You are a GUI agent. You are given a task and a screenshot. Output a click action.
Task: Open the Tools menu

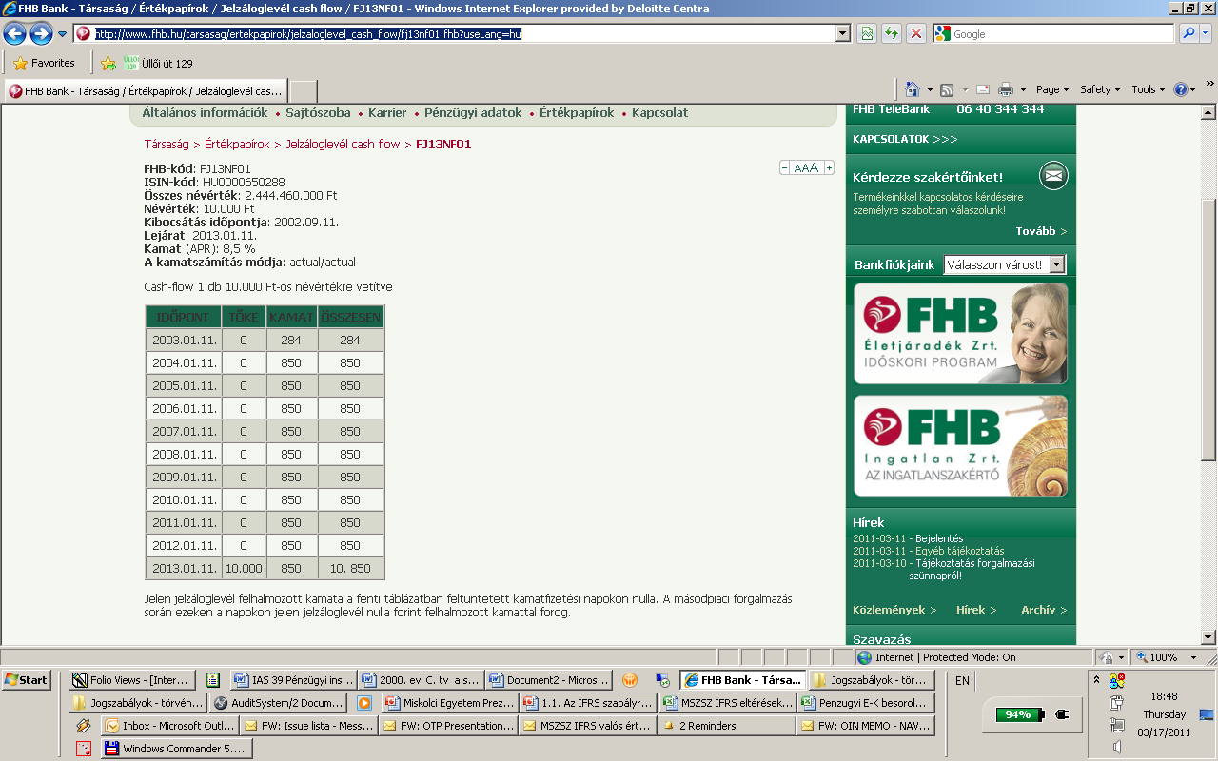pos(1149,89)
